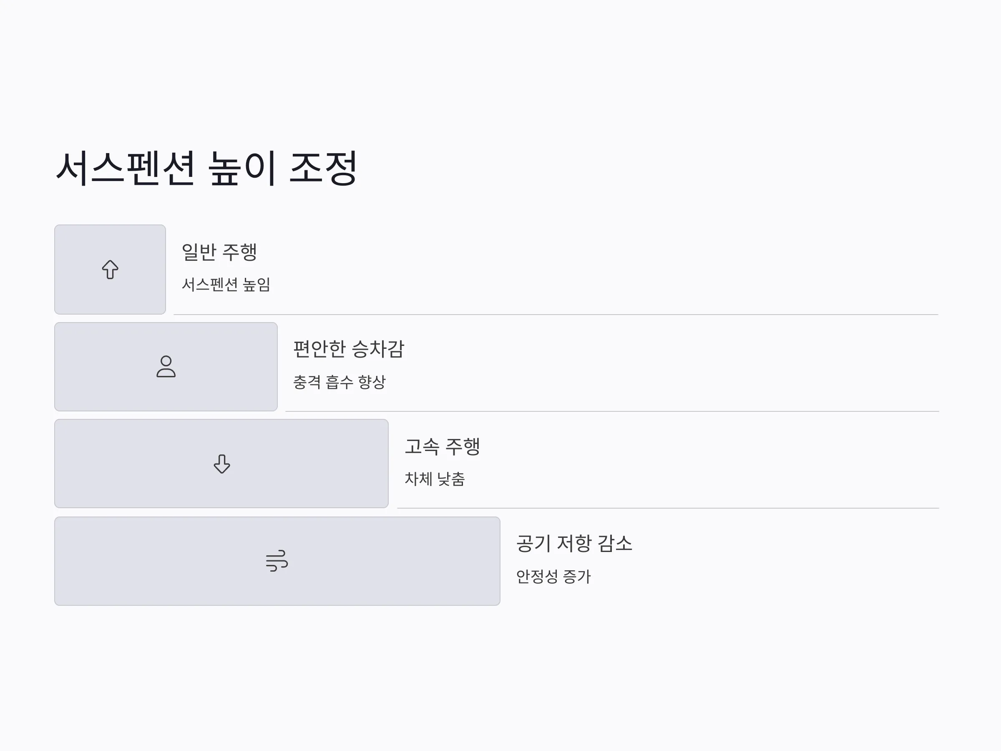The width and height of the screenshot is (1001, 751).
Task: Click the divider line under 차체 낮춤
Action: tap(669, 508)
